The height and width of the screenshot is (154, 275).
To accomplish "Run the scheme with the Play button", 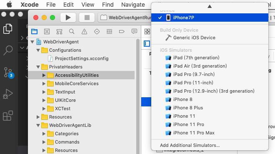I will 68,18.
